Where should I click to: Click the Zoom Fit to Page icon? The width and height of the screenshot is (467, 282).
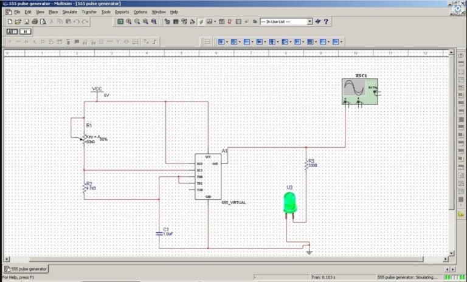pyautogui.click(x=154, y=22)
